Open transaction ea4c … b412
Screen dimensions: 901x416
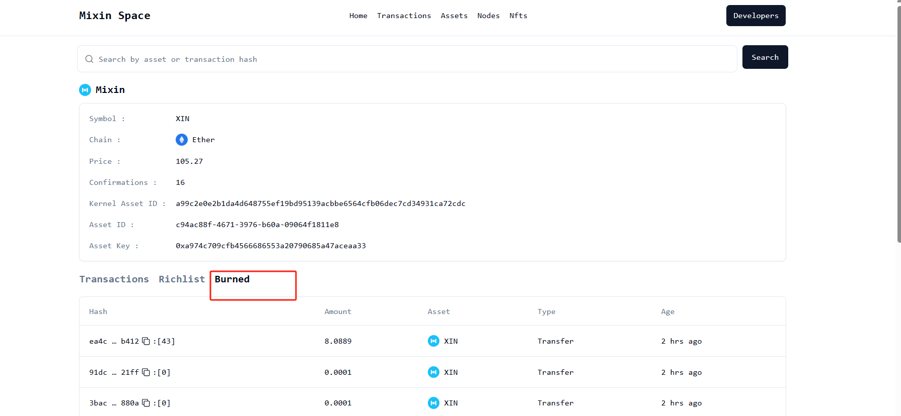tap(114, 341)
